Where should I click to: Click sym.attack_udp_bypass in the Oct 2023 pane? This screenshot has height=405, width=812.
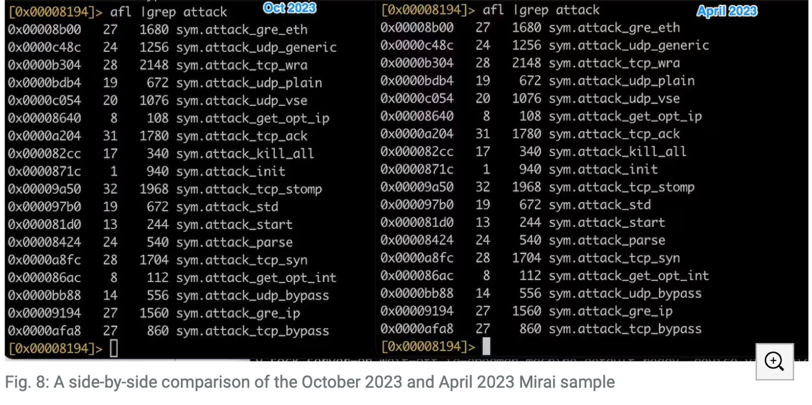tap(252, 296)
